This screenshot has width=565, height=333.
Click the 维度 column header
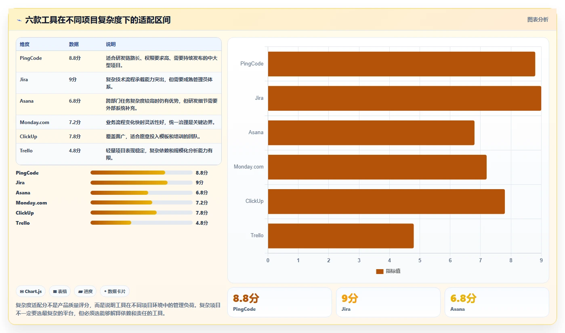pyautogui.click(x=25, y=44)
